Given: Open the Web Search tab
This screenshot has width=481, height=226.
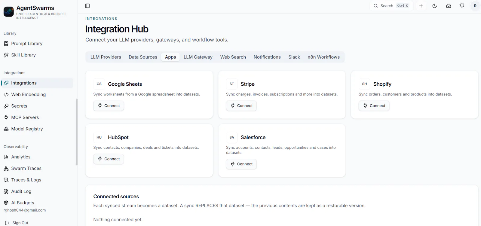Looking at the screenshot, I should [x=233, y=57].
